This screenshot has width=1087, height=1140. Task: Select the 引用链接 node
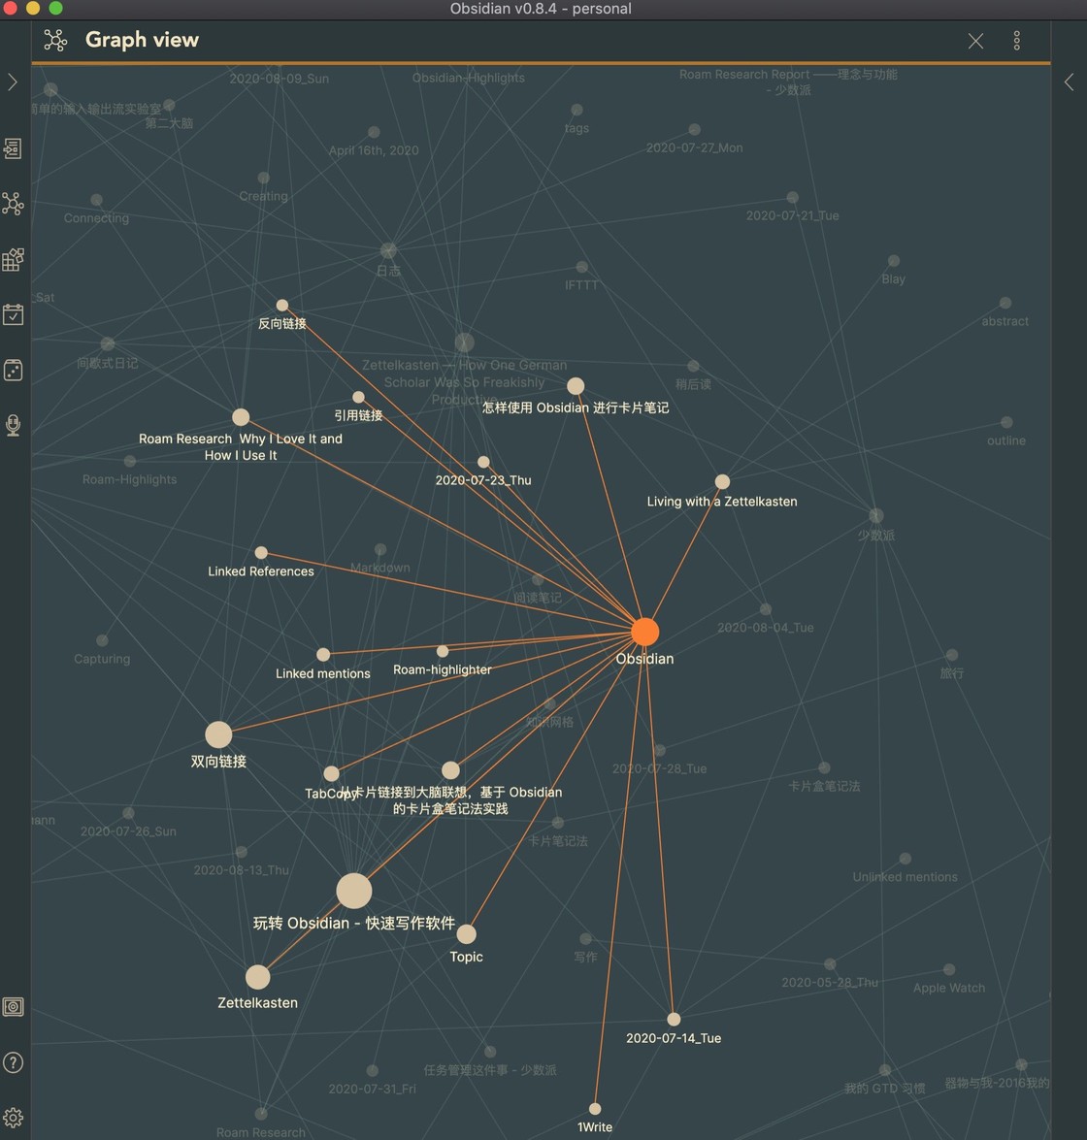tap(358, 397)
